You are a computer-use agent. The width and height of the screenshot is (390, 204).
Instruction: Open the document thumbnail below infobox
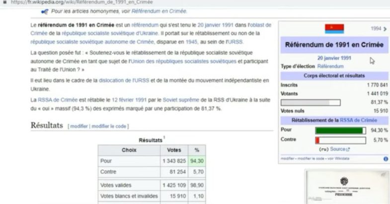pos(348,187)
